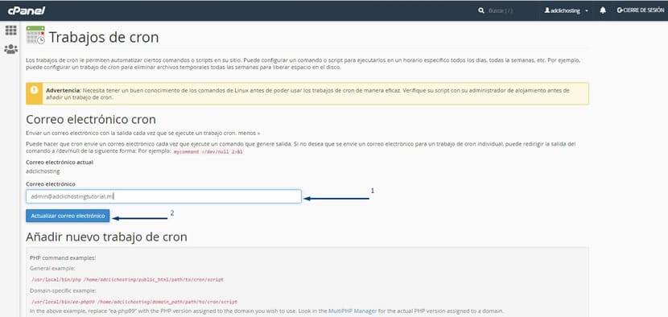Select current email value adclichosting
The image size is (668, 317).
[43, 171]
